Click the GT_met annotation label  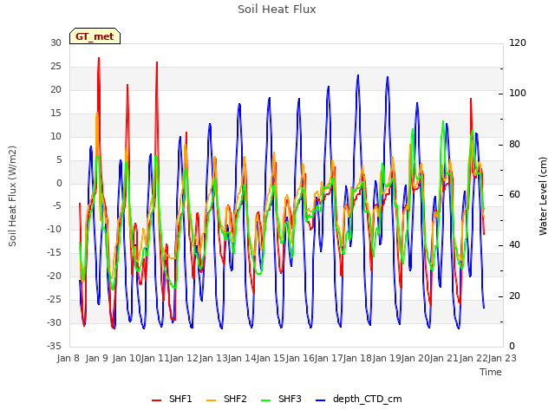click(x=95, y=36)
